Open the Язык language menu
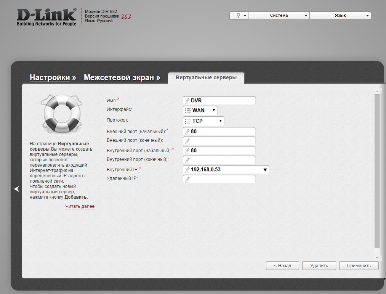 340,15
